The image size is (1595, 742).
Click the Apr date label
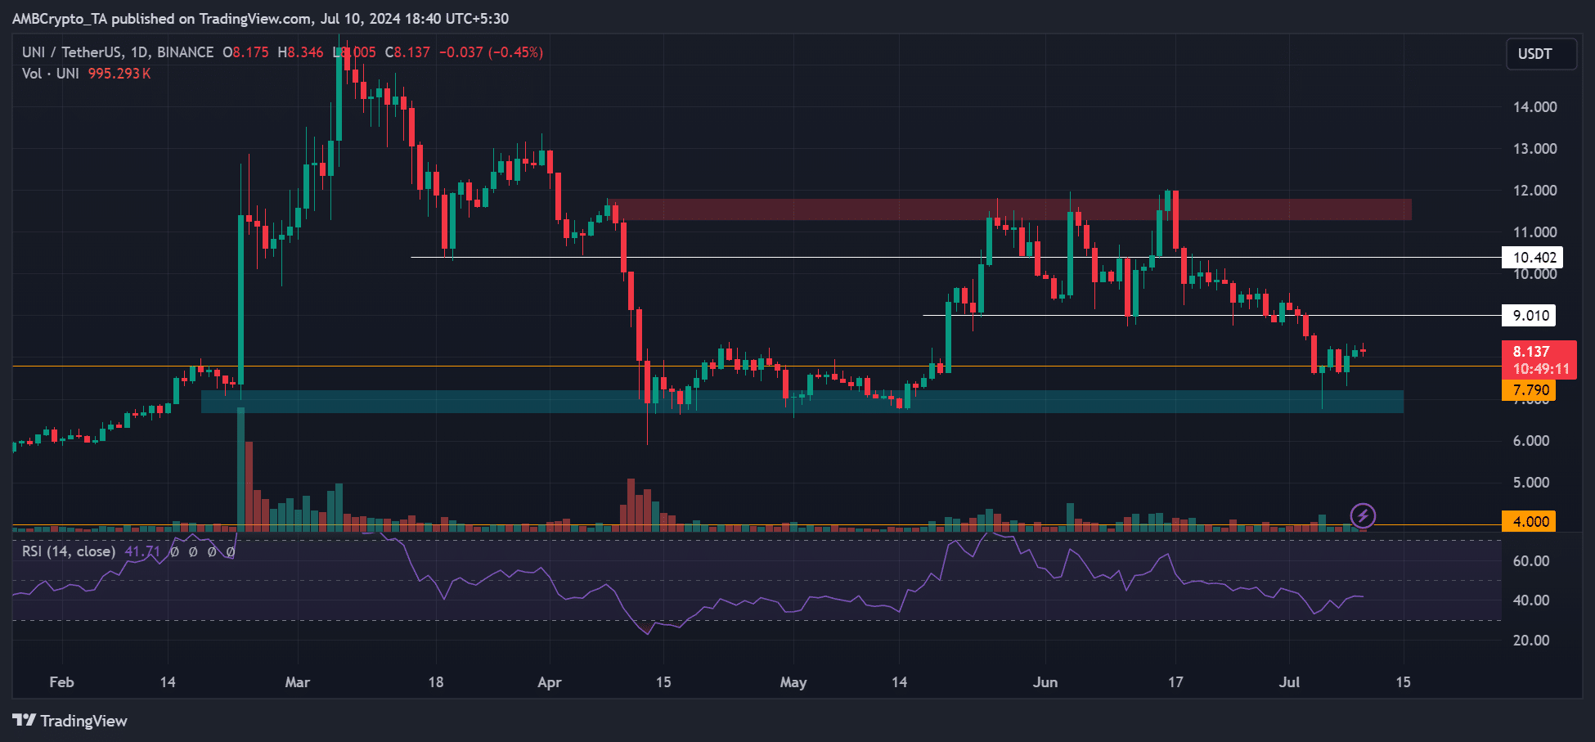pyautogui.click(x=550, y=682)
